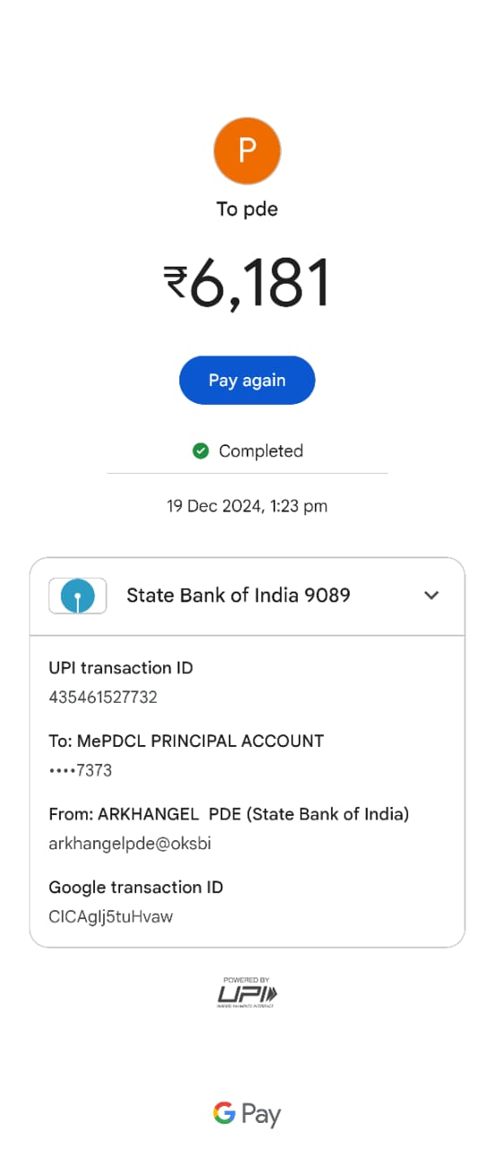Click the UPI logo
The width and height of the screenshot is (495, 1149).
248,992
